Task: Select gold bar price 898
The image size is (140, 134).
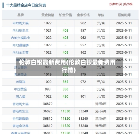Action: [x=83, y=67]
